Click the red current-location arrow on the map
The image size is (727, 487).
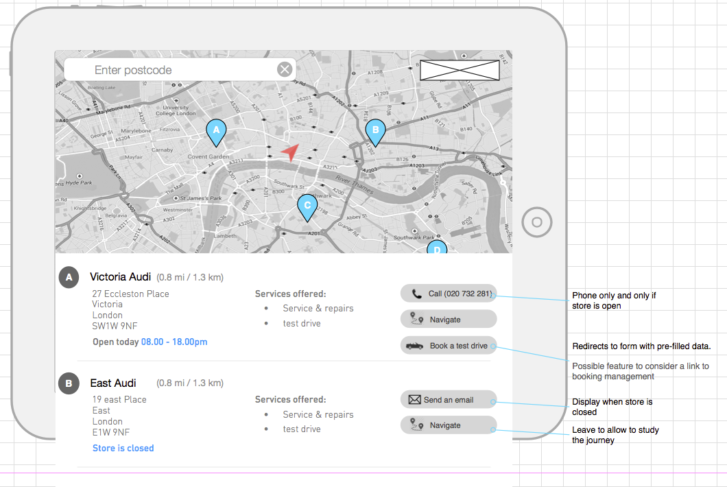point(290,152)
